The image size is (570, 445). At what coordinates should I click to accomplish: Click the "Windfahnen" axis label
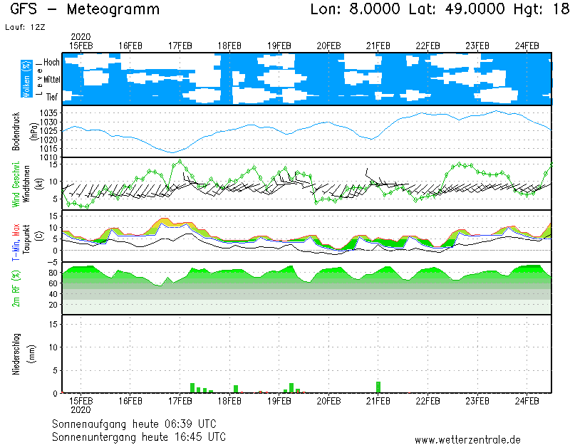pyautogui.click(x=26, y=184)
